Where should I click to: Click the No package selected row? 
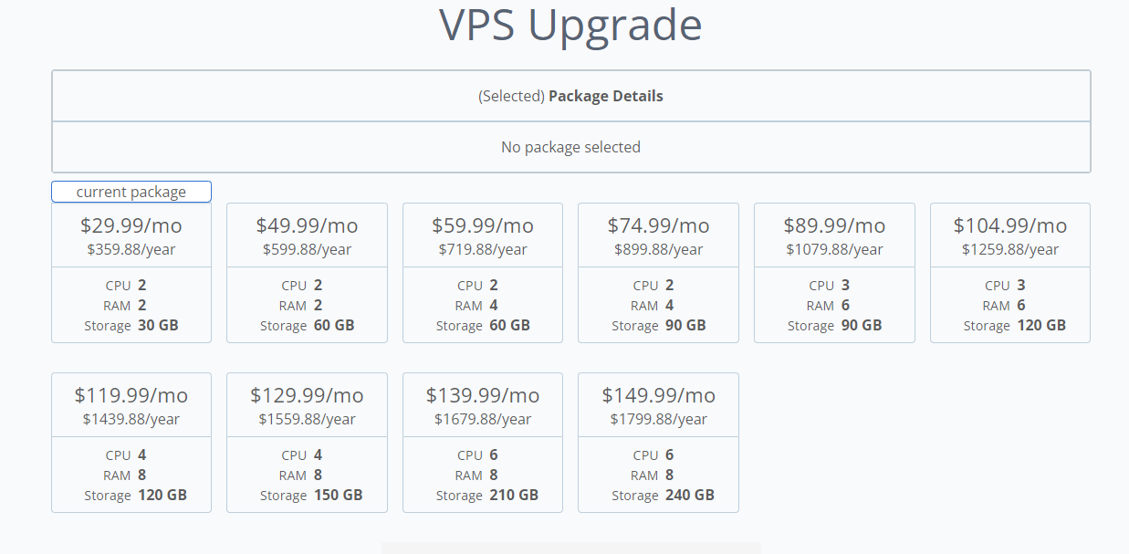coord(570,147)
